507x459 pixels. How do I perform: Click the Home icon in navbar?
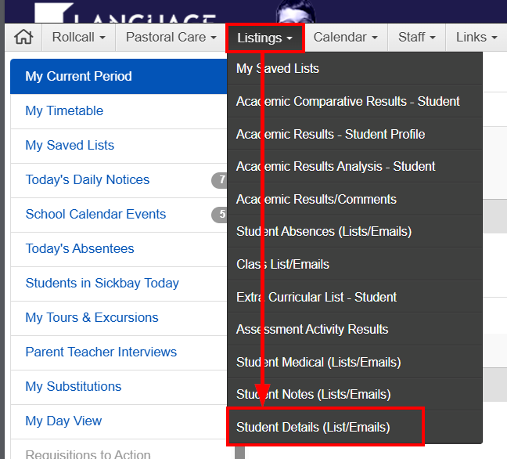(24, 38)
